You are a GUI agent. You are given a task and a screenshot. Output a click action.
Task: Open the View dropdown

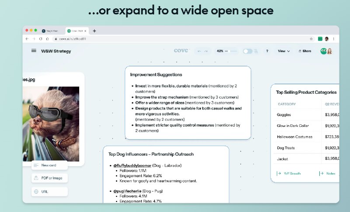283,51
